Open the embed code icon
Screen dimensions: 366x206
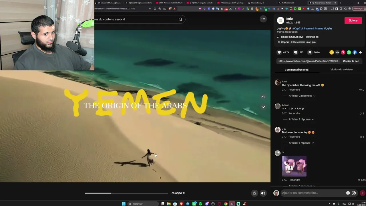(337, 52)
